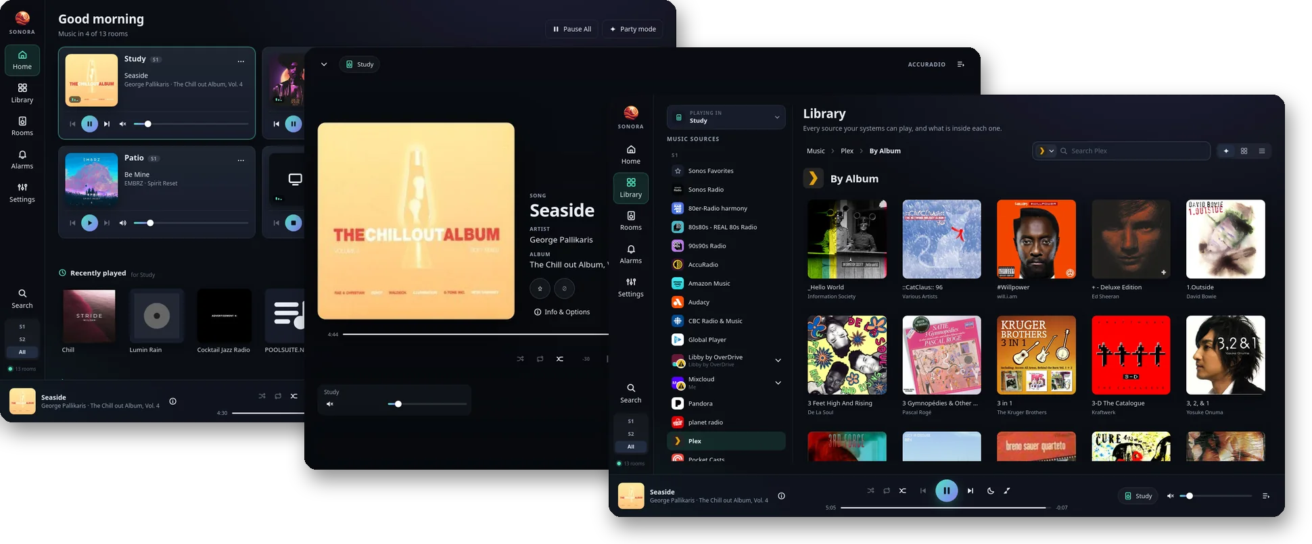Pause playback in the Library window player bar
The height and width of the screenshot is (544, 1312).
(946, 491)
